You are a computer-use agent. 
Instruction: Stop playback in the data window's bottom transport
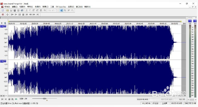(9, 99)
